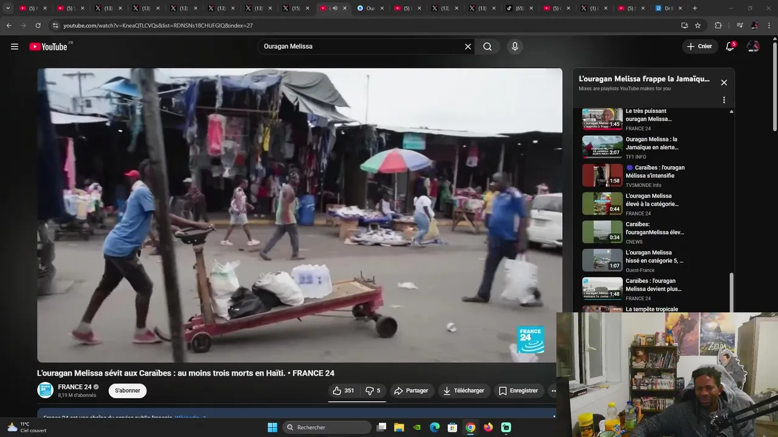
Task: Start voice search with the microphone
Action: (515, 47)
